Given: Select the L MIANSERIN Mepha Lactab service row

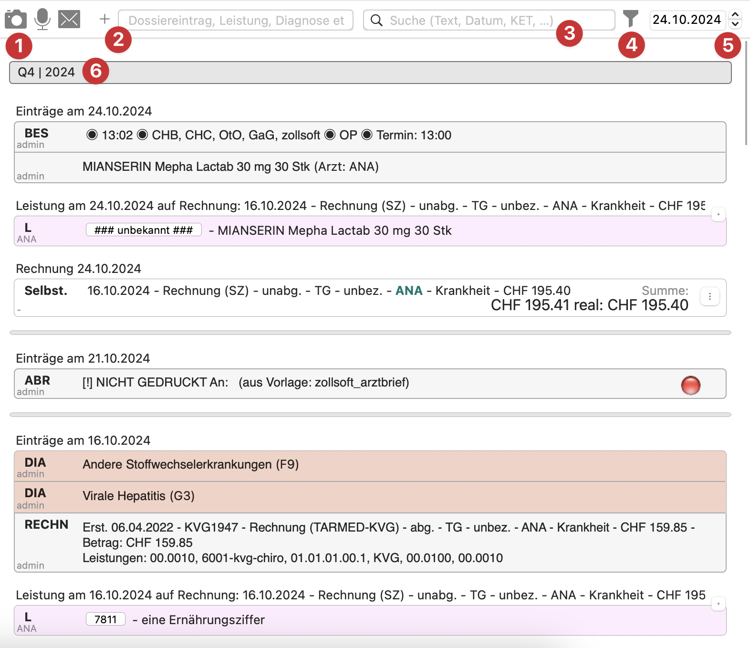Looking at the screenshot, I should pyautogui.click(x=370, y=231).
